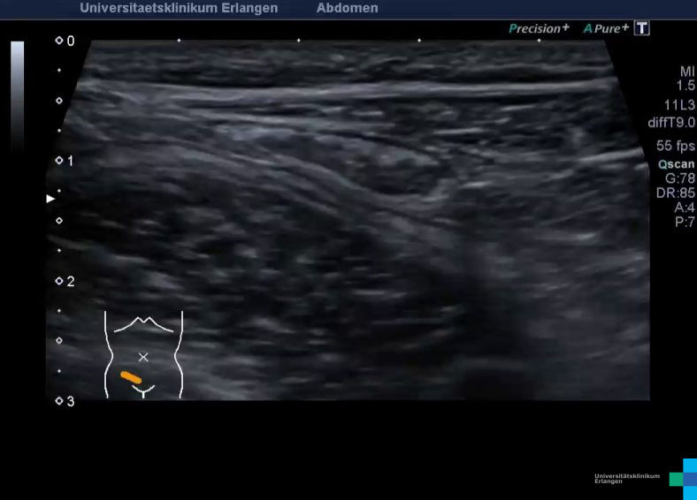Click the orange probe marker on the body pictogram
The width and height of the screenshot is (697, 500).
[131, 377]
